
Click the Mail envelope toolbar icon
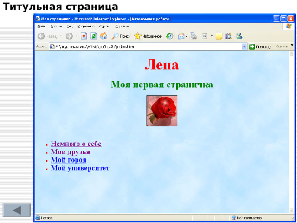tap(181, 36)
